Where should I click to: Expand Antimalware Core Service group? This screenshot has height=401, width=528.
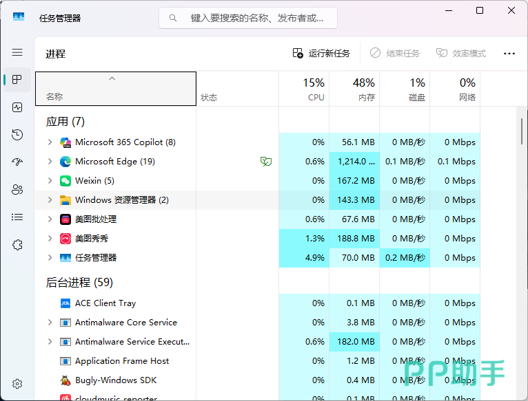[50, 323]
